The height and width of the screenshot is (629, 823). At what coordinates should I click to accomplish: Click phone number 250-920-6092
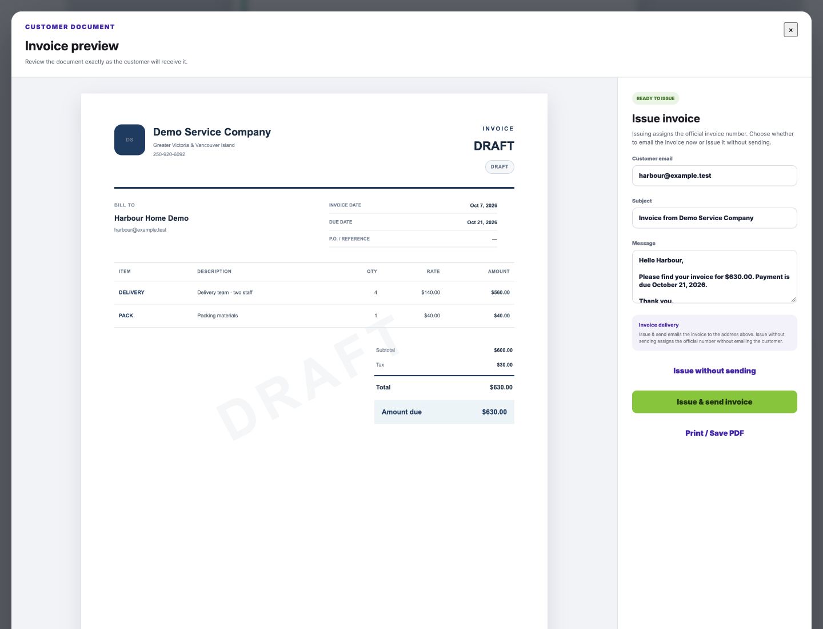coord(169,154)
